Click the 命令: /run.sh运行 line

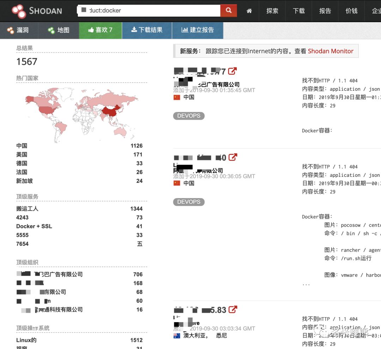[x=348, y=258]
